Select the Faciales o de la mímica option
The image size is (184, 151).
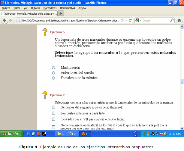[x=53, y=78]
